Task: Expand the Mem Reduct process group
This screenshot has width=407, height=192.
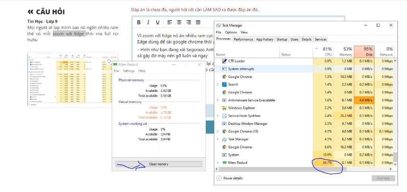Action: point(217,163)
